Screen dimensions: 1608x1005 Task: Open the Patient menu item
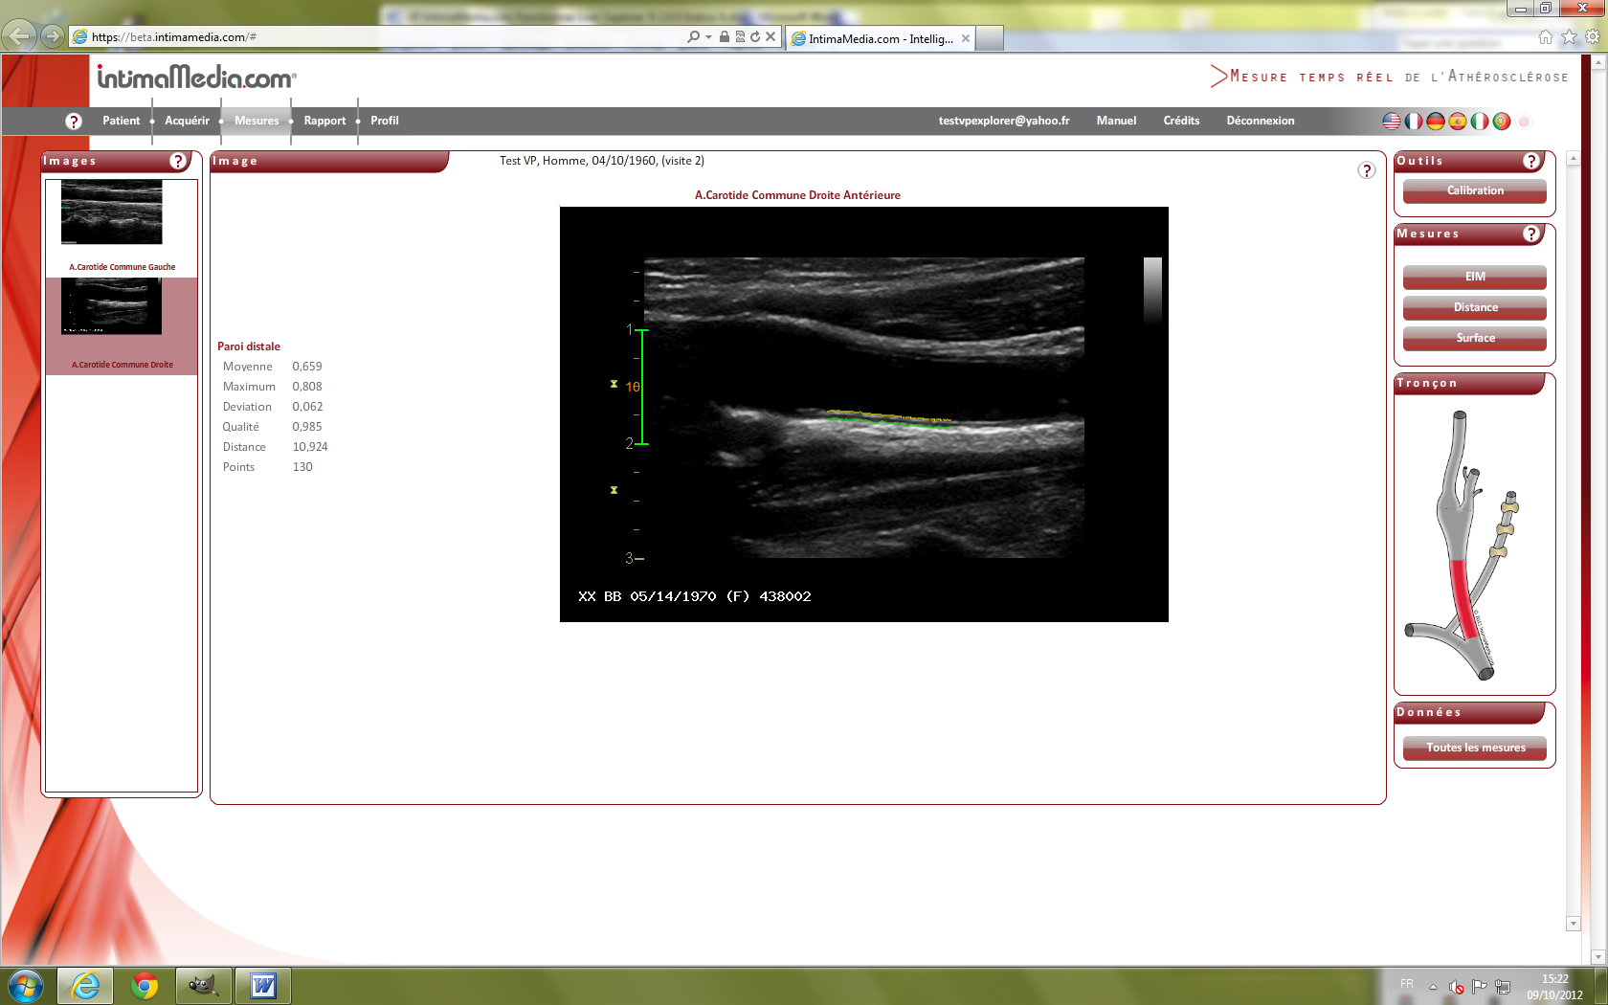(121, 121)
